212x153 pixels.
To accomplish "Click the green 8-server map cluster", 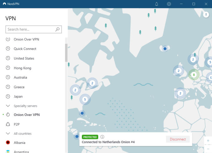I will click(x=194, y=75).
